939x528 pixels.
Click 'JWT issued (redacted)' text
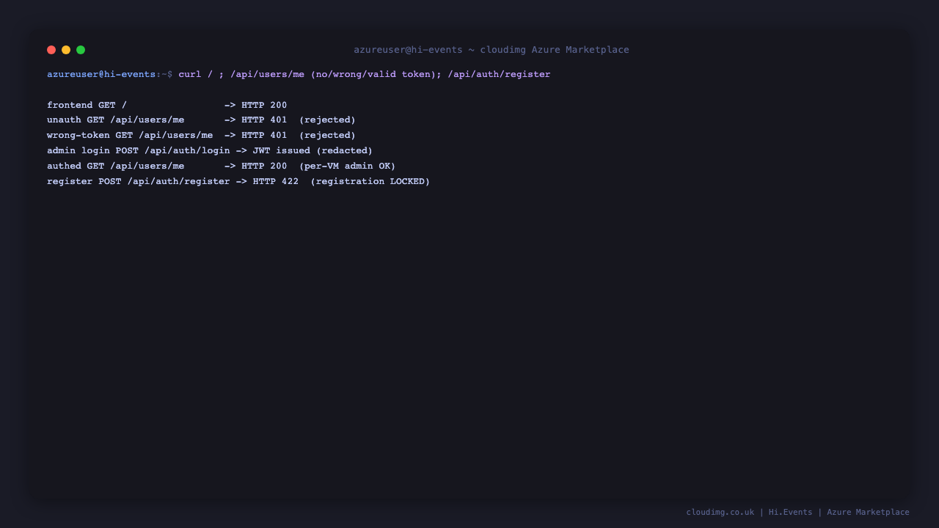313,150
